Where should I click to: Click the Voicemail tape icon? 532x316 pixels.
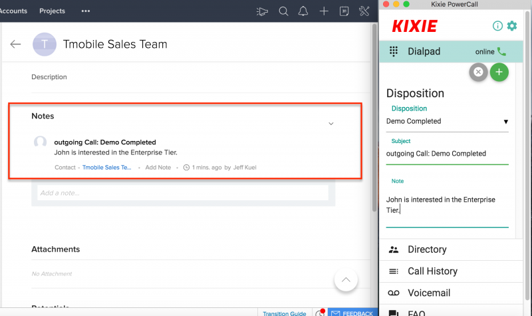click(x=394, y=293)
